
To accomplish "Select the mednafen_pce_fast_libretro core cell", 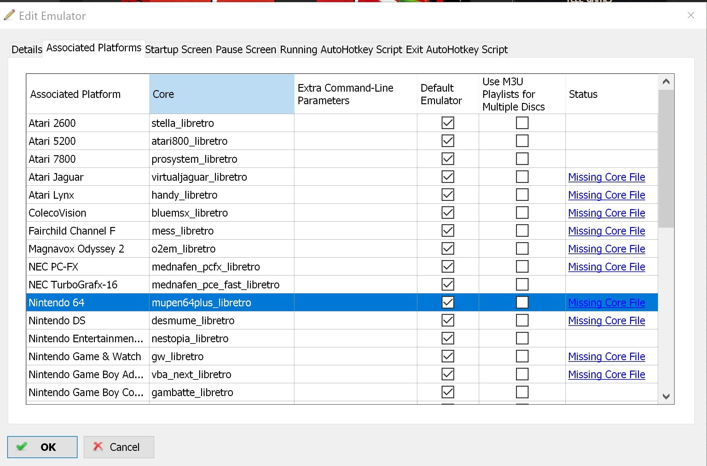I will (x=222, y=284).
